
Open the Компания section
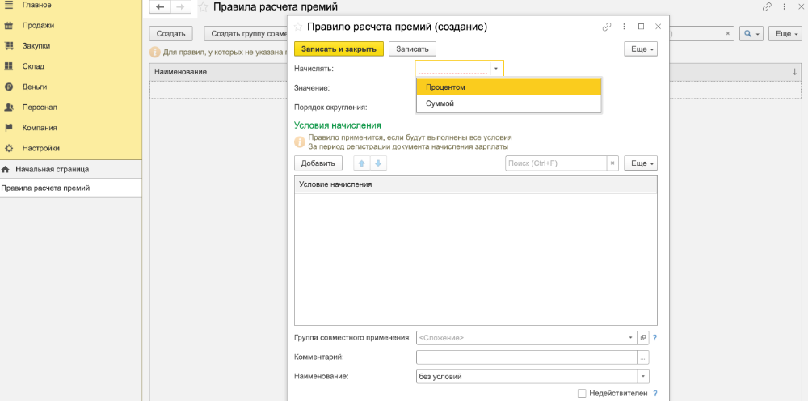tap(39, 128)
